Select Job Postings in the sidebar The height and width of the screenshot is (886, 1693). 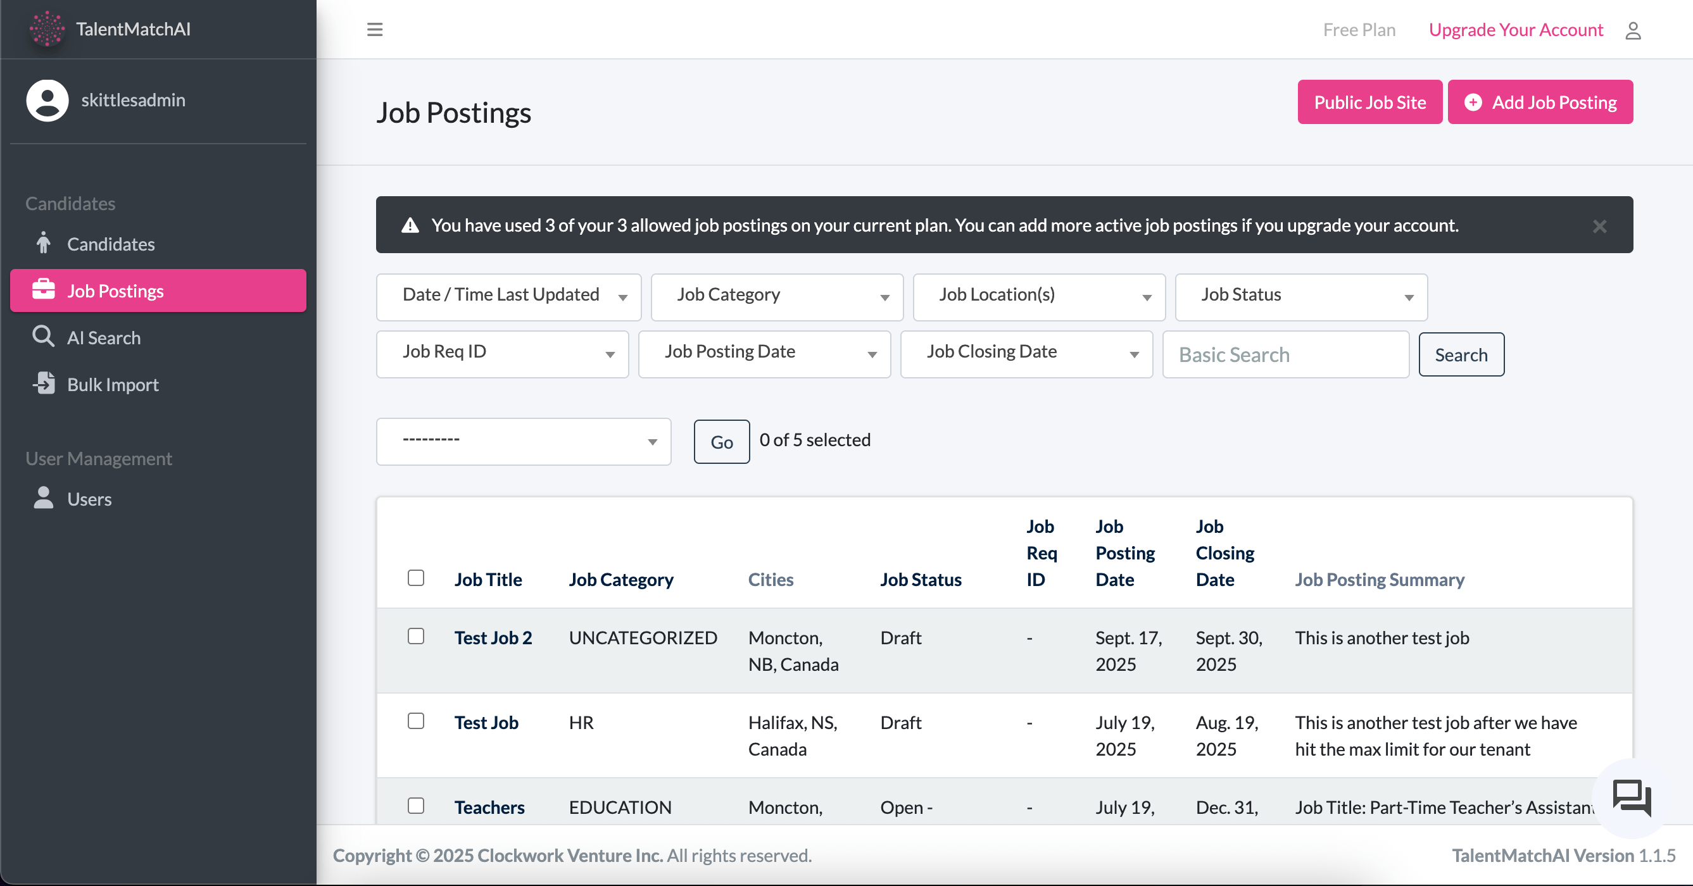158,290
